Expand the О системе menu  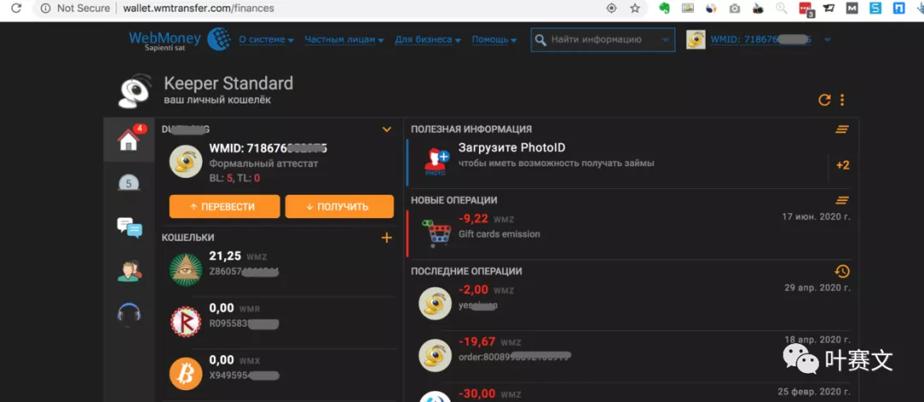pos(266,39)
